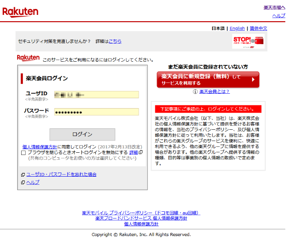288x246 pixels.
Task: Click the small Rakuten logo above the login box
Action: click(x=28, y=58)
